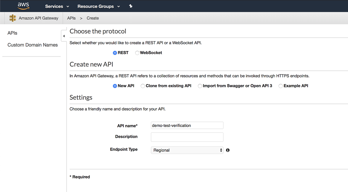Click the Services dropdown chevron

pos(68,6)
